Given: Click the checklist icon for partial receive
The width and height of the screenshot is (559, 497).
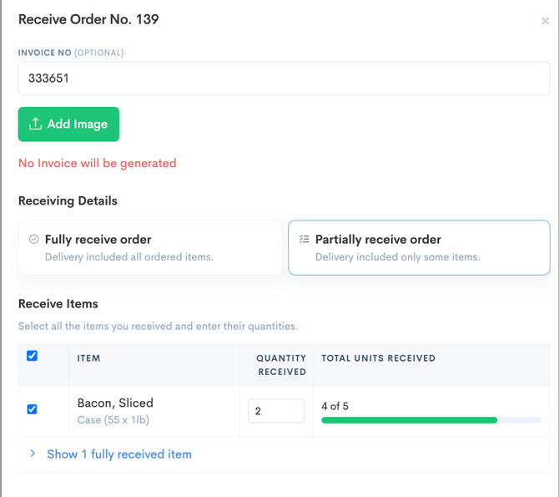Looking at the screenshot, I should pos(305,239).
